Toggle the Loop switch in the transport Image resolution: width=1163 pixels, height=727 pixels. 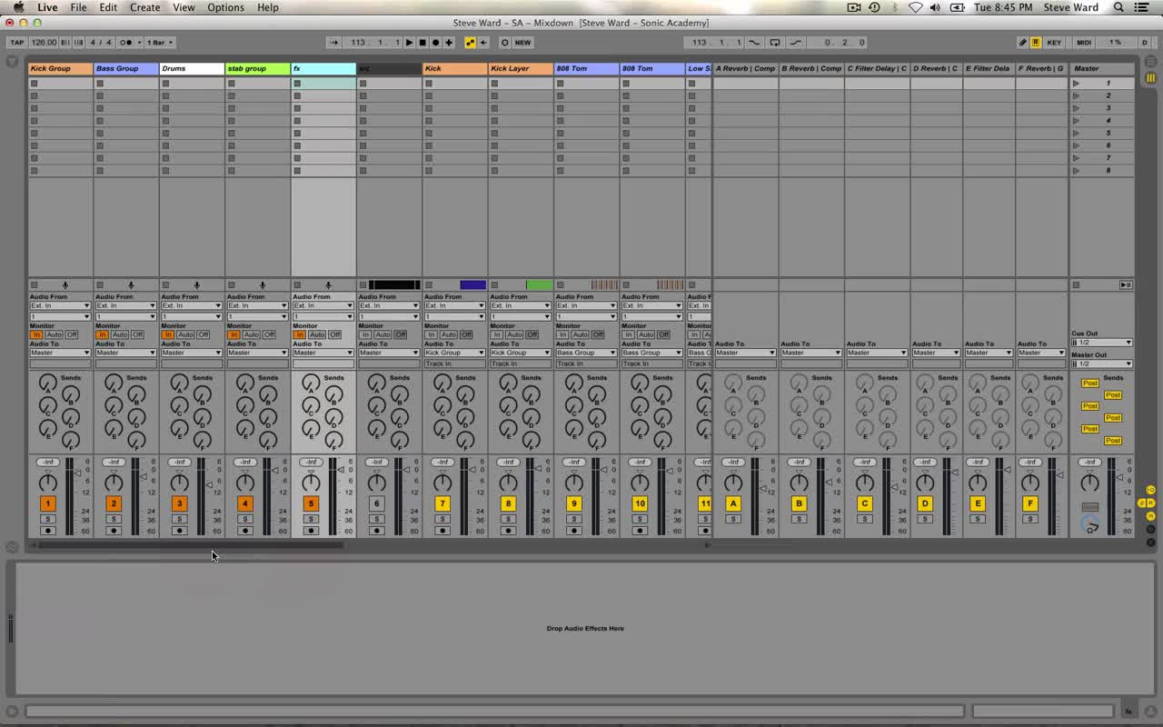tap(775, 43)
